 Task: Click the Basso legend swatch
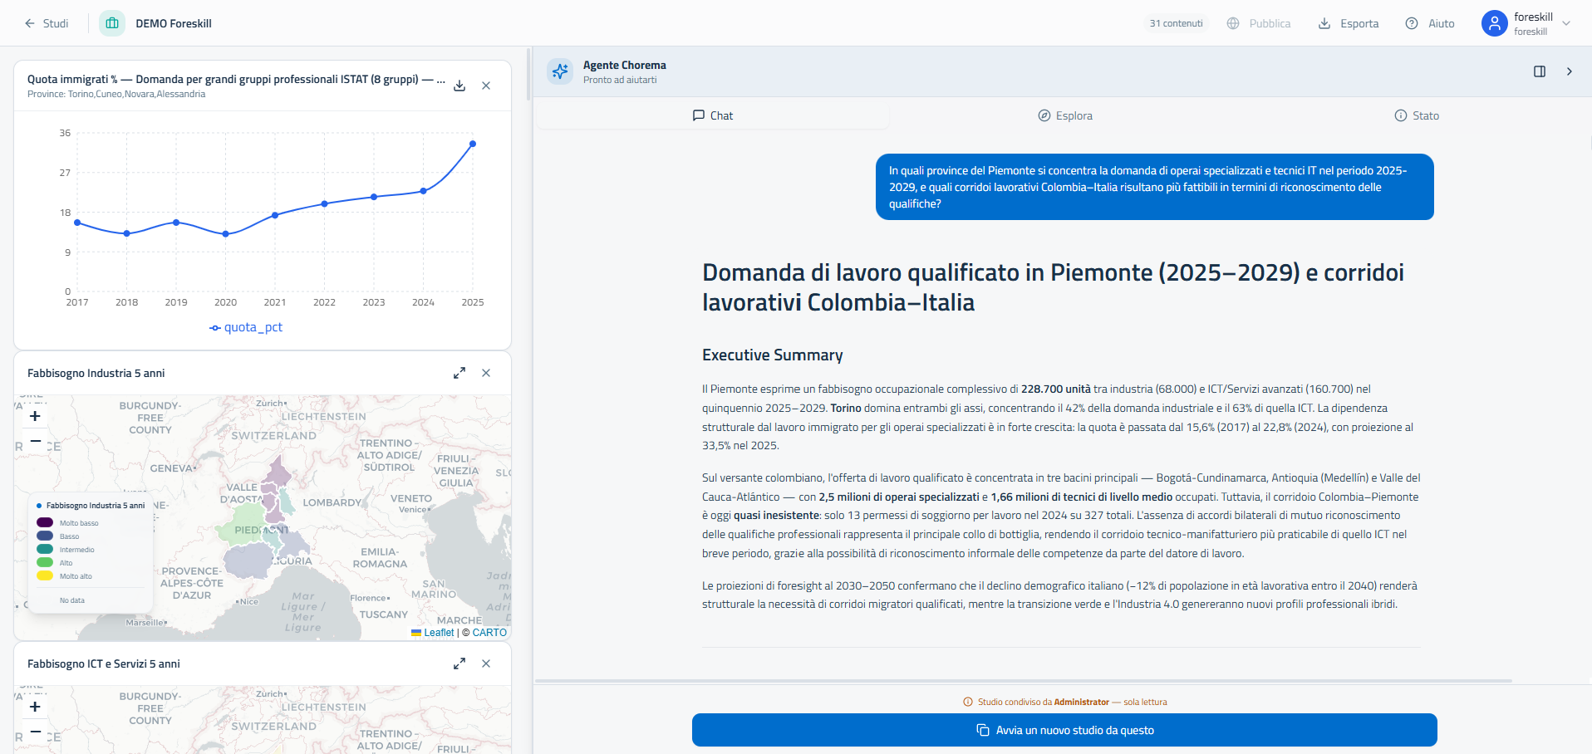tap(45, 536)
